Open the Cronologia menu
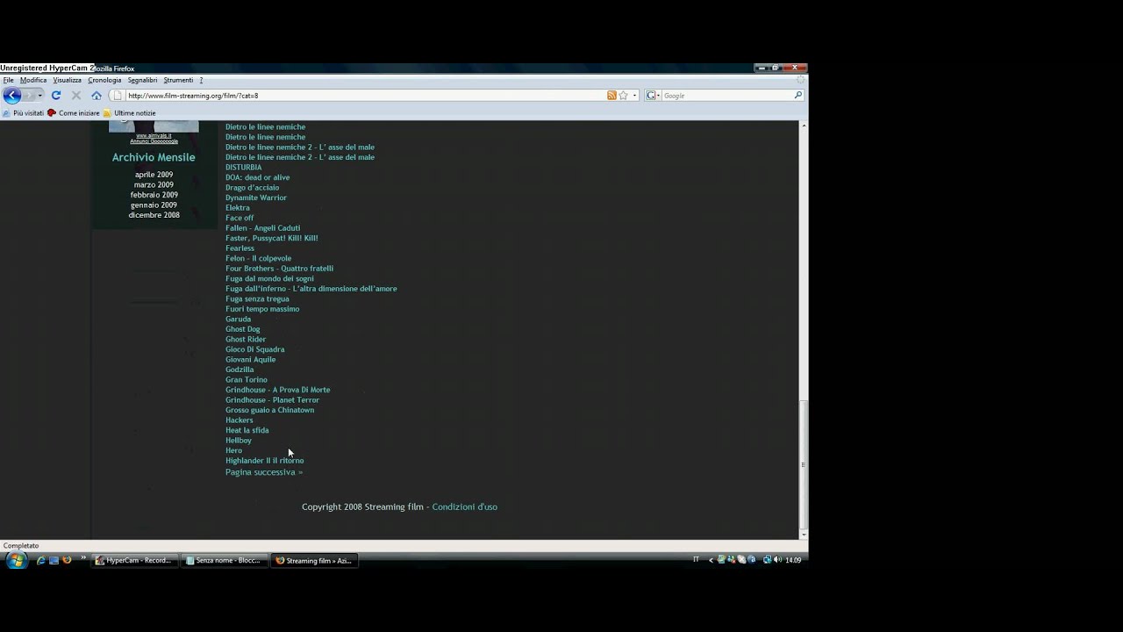 click(x=104, y=80)
